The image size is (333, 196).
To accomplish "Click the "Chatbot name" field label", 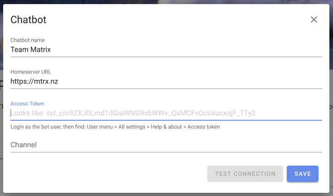I will 27,40.
